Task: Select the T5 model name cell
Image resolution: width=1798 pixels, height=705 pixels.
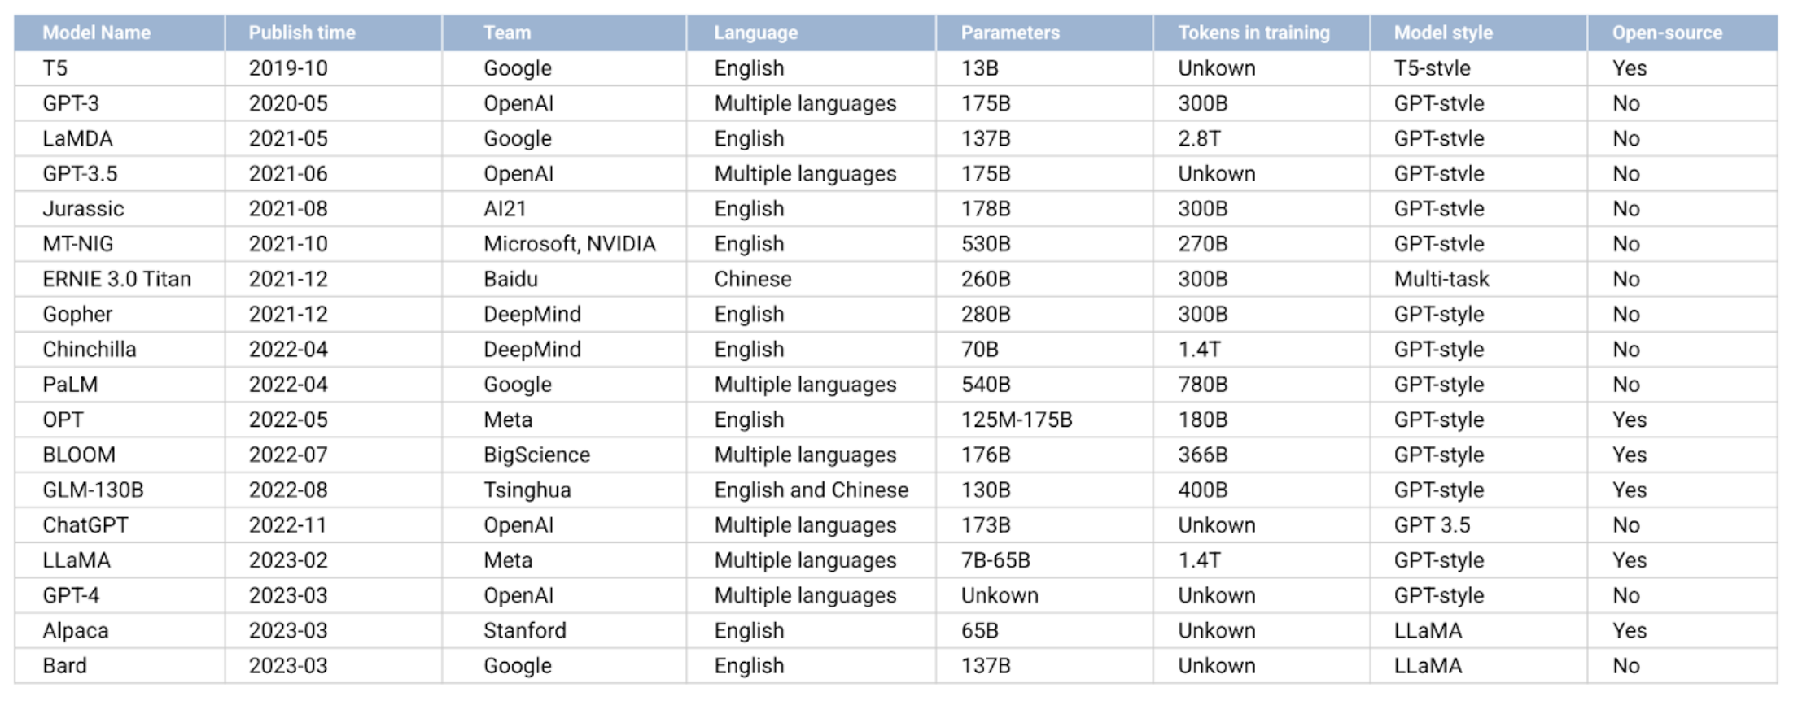Action: [120, 68]
